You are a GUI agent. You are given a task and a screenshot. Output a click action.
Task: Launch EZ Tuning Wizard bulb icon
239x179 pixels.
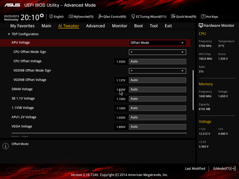click(133, 16)
